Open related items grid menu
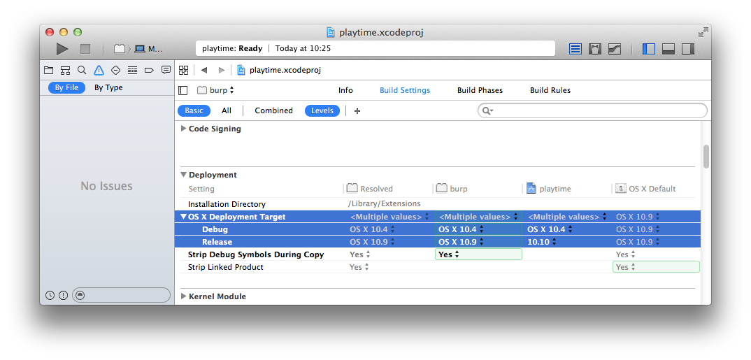The height and width of the screenshot is (360, 751). click(183, 71)
